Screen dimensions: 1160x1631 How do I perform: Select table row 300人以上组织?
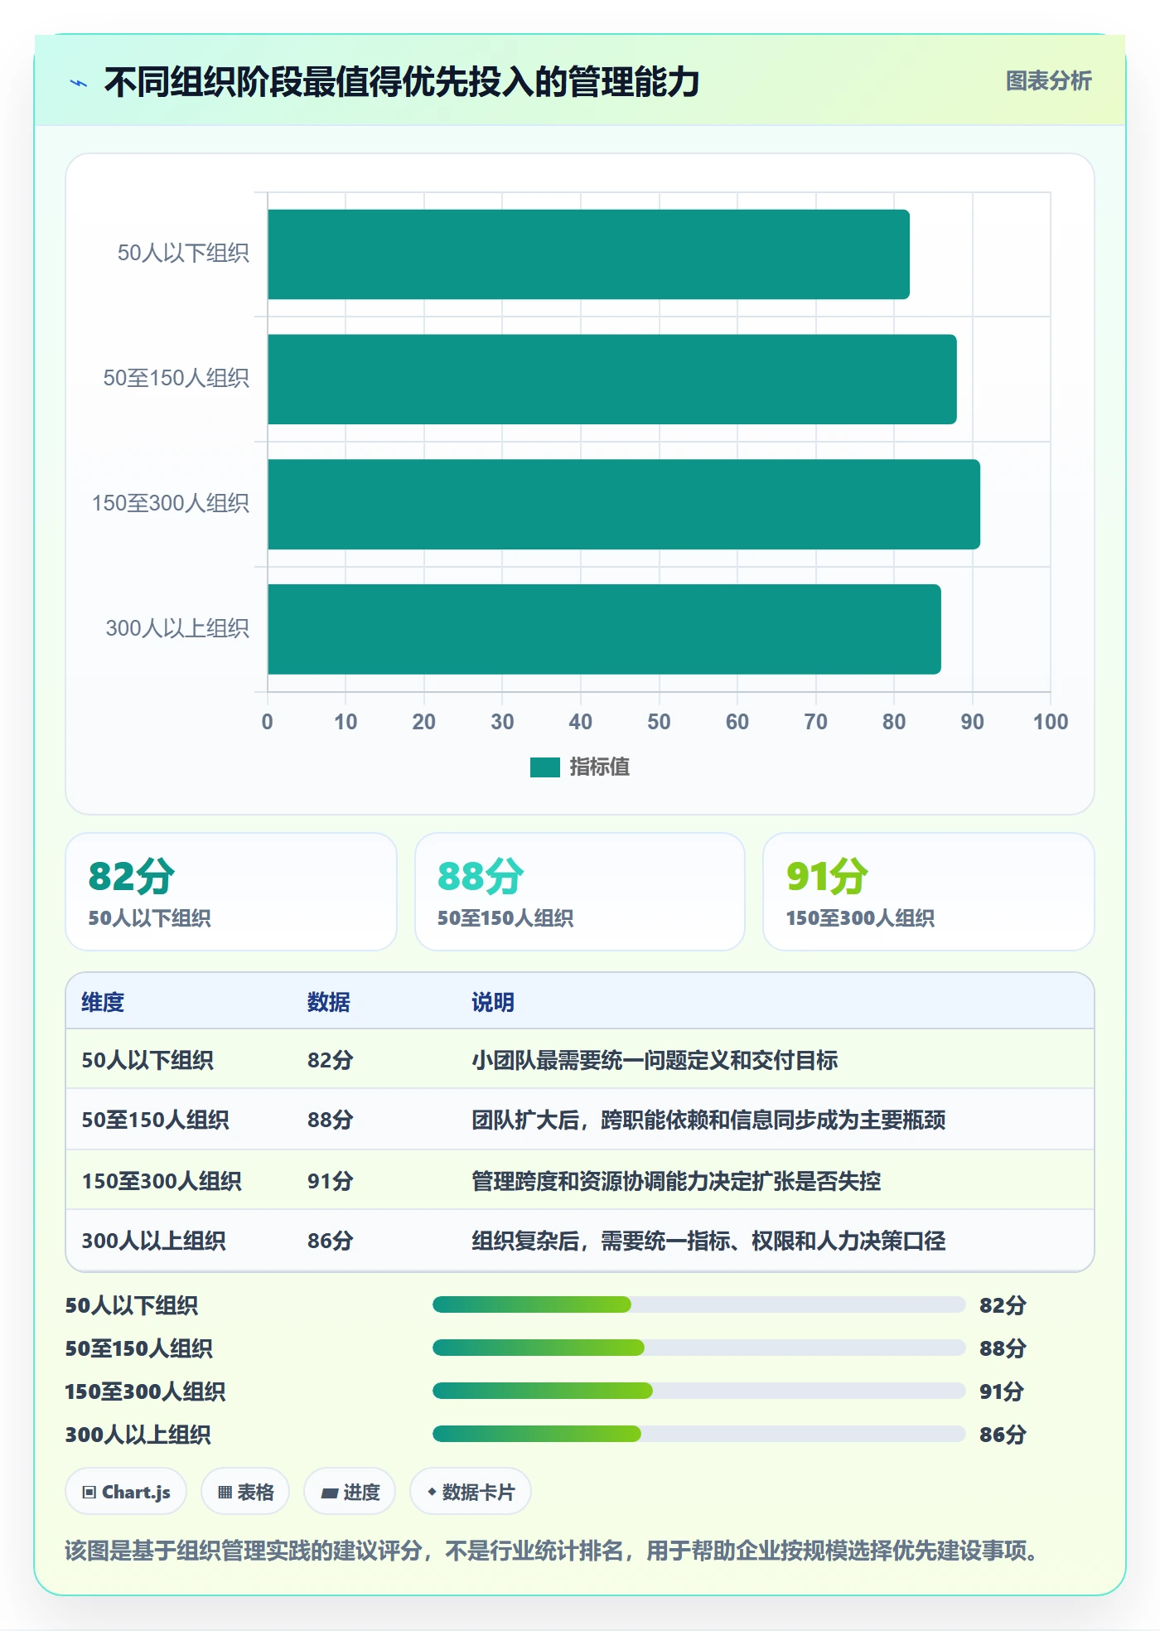point(580,1241)
